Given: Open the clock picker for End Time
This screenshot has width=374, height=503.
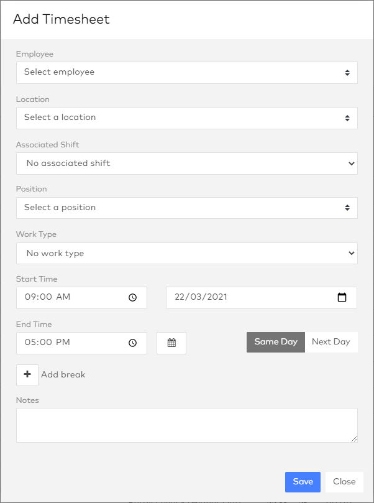Looking at the screenshot, I should tap(132, 343).
